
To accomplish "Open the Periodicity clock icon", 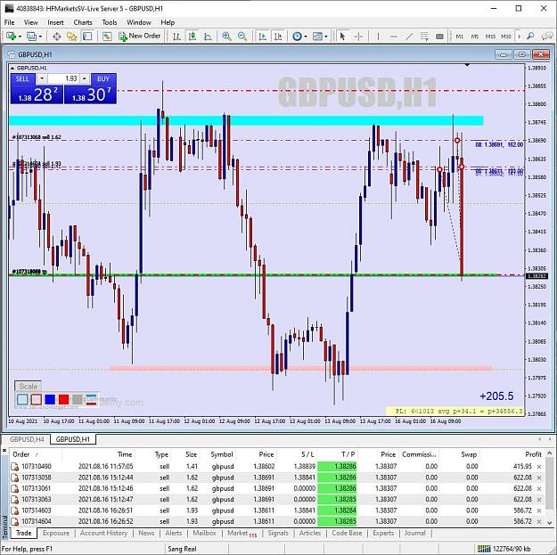I will click(297, 37).
